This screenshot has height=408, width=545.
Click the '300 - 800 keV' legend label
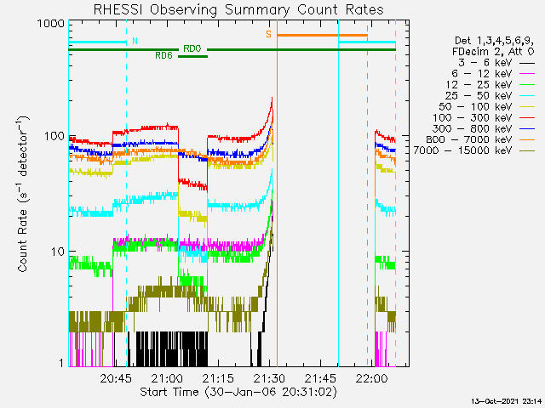472,128
